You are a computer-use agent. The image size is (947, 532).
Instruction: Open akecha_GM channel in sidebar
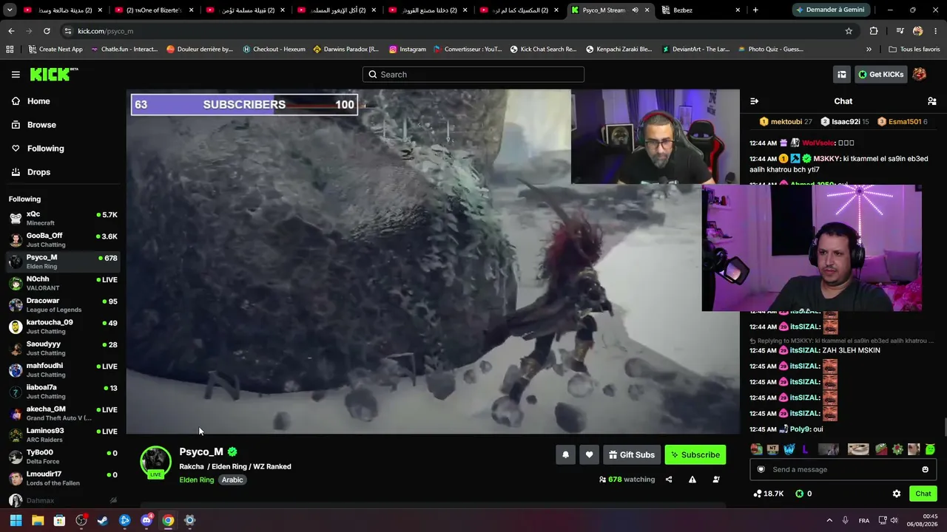pos(63,413)
